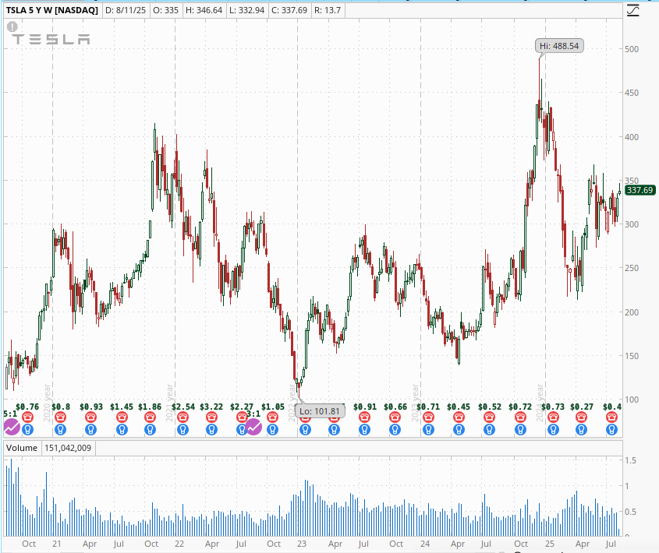Click the green 337.69 price tag on the axis
Image resolution: width=659 pixels, height=553 pixels.
(x=641, y=189)
